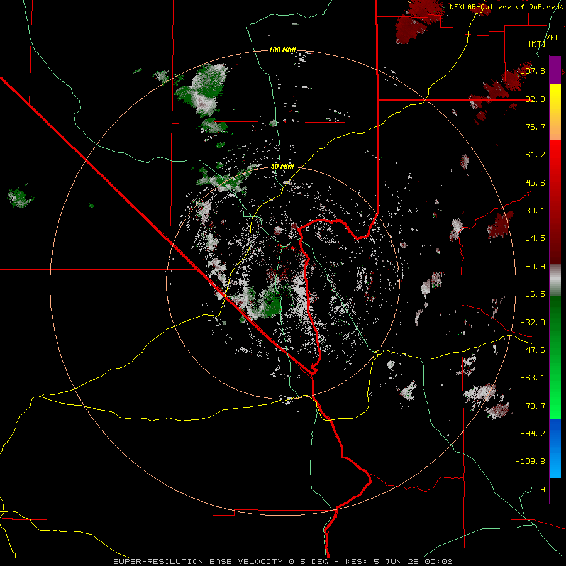566x566 pixels.
Task: Click SUPER-RESOLUTION BASE VELOCITY caption text
Action: [199, 562]
